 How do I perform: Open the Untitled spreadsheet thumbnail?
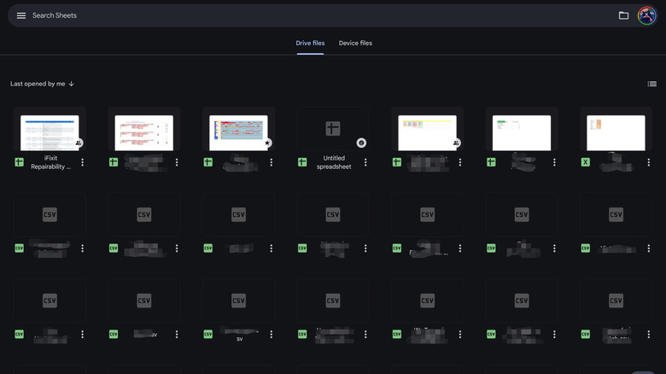[333, 130]
